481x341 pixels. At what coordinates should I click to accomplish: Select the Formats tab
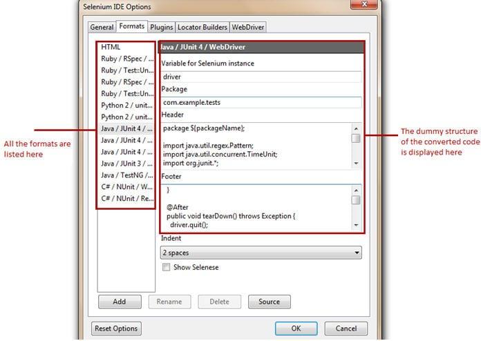[131, 26]
